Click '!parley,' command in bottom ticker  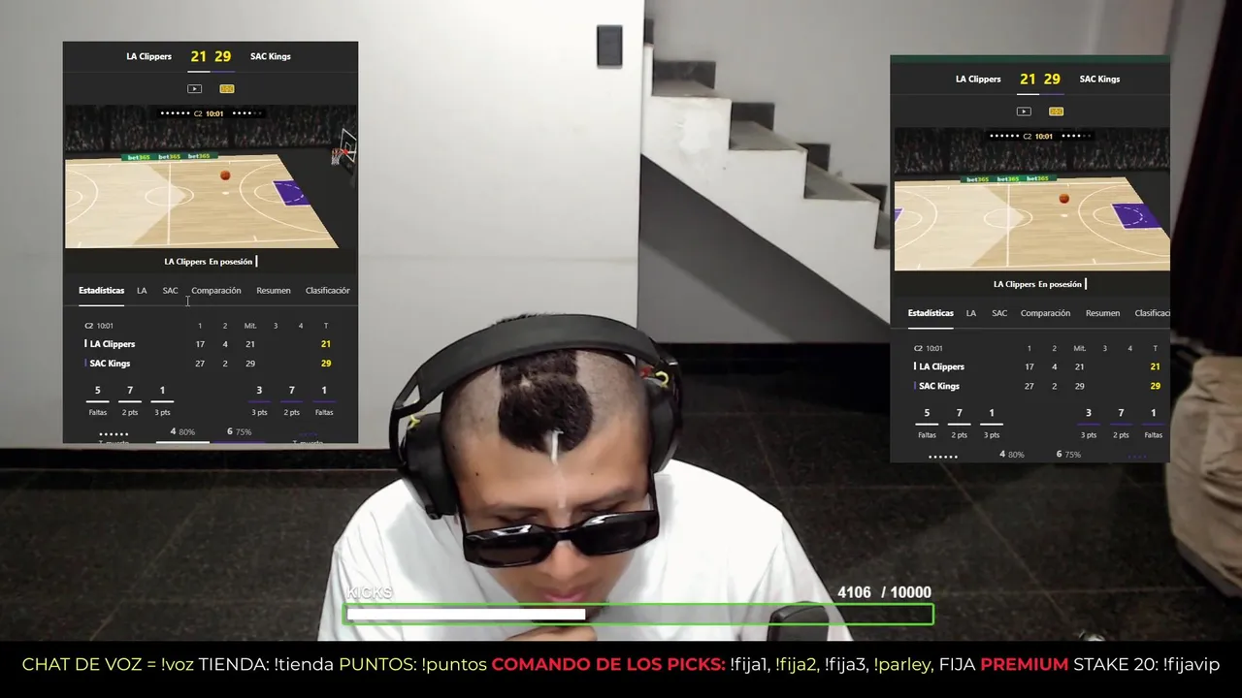coord(904,665)
